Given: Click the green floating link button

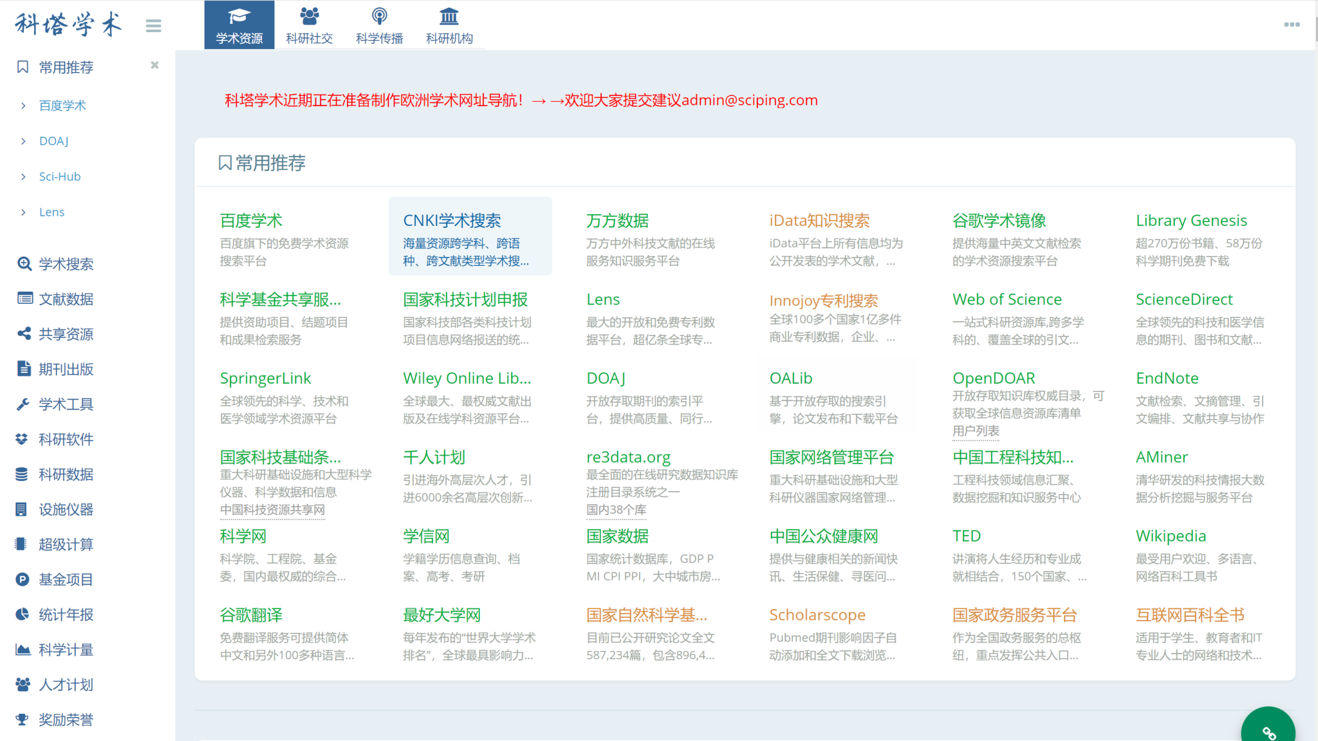Looking at the screenshot, I should (x=1268, y=731).
